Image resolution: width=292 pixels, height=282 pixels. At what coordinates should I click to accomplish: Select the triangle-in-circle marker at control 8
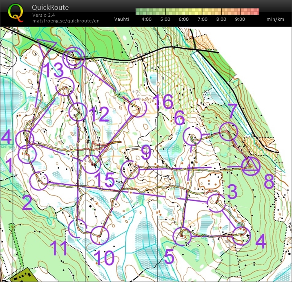(x=250, y=166)
